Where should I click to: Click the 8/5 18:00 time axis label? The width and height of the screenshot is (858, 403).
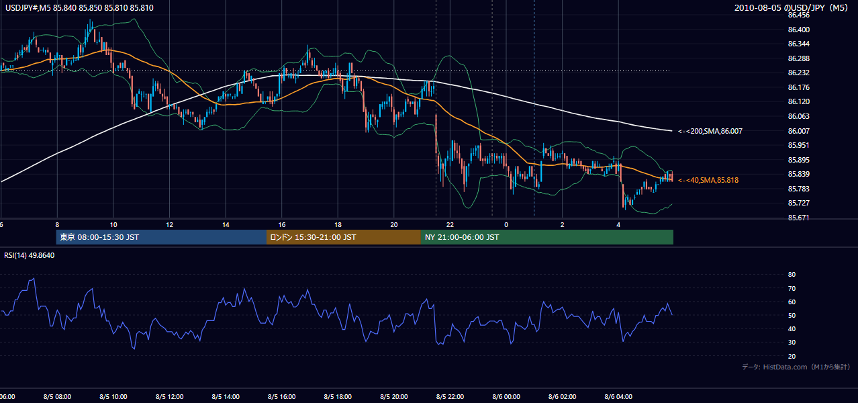point(338,397)
